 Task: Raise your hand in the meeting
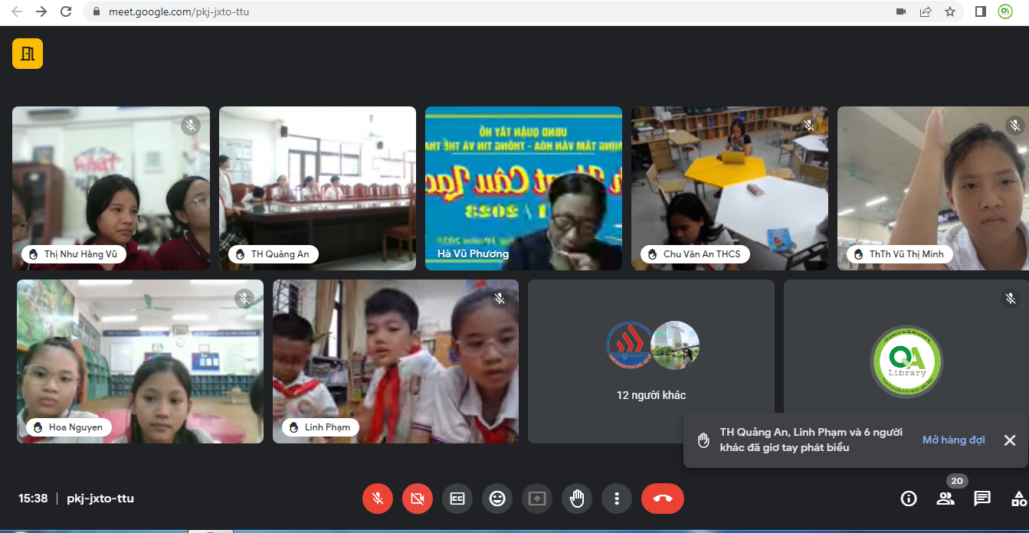[577, 499]
